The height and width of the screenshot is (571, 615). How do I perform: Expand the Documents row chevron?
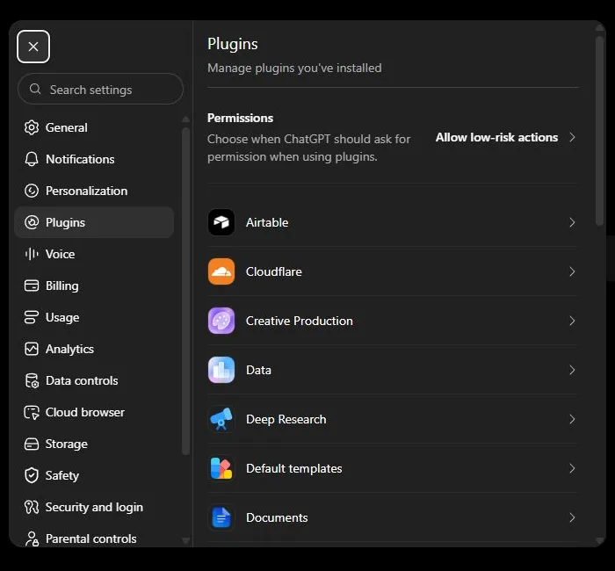572,517
